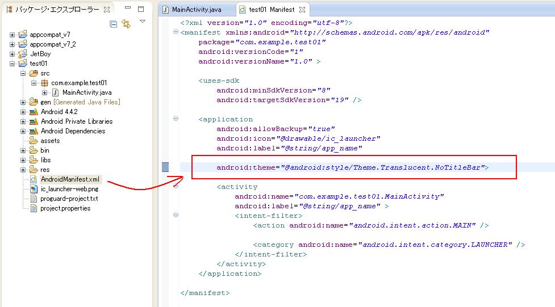The height and width of the screenshot is (307, 555).
Task: Click the android.intent.category.LAUNCHER line
Action: (389, 245)
